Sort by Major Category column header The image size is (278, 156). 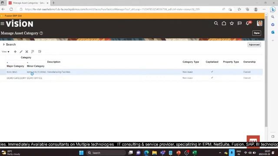tap(15, 66)
